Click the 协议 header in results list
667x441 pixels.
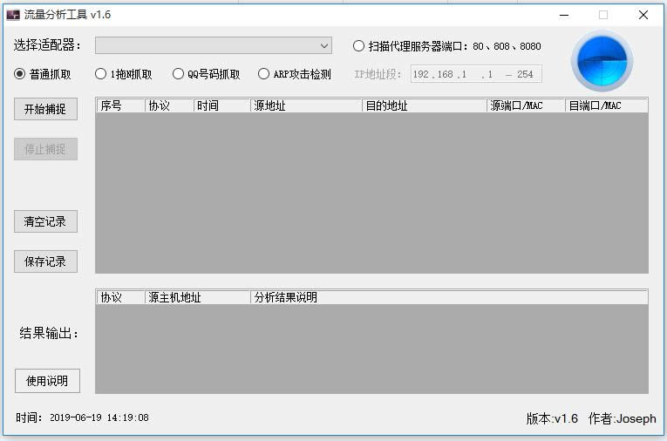pyautogui.click(x=120, y=297)
